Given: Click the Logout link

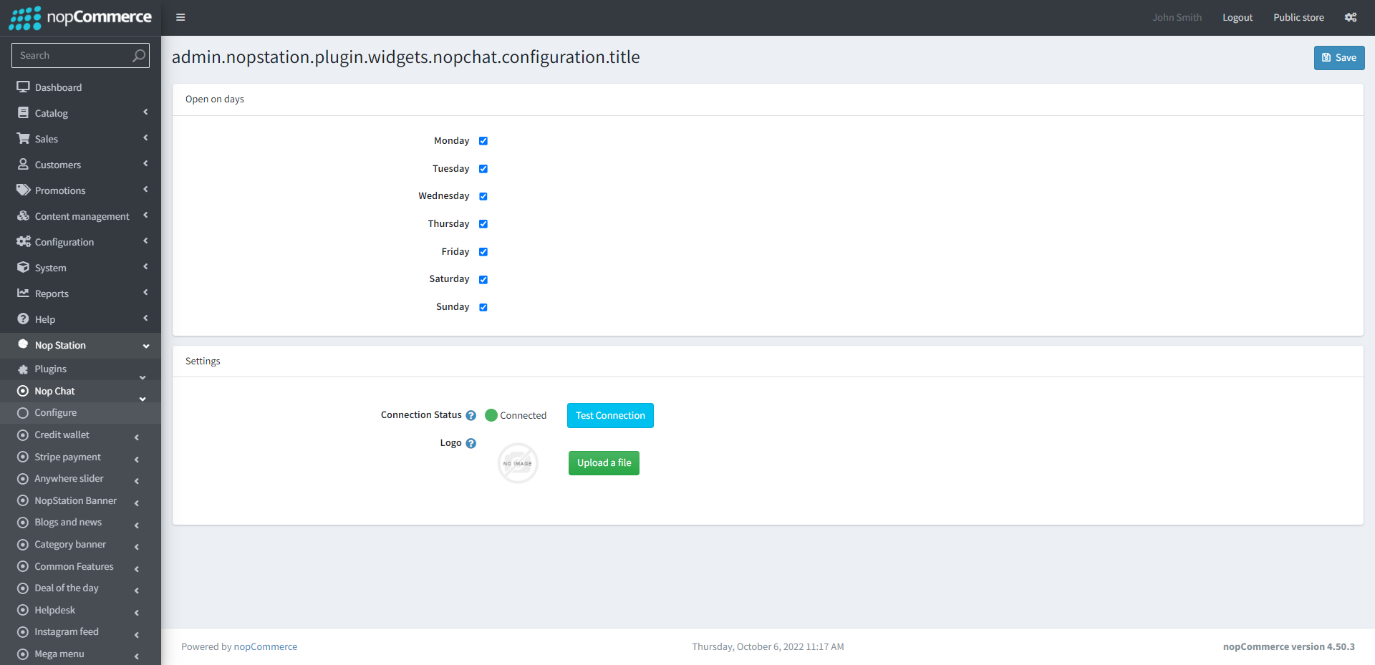Looking at the screenshot, I should [1237, 17].
